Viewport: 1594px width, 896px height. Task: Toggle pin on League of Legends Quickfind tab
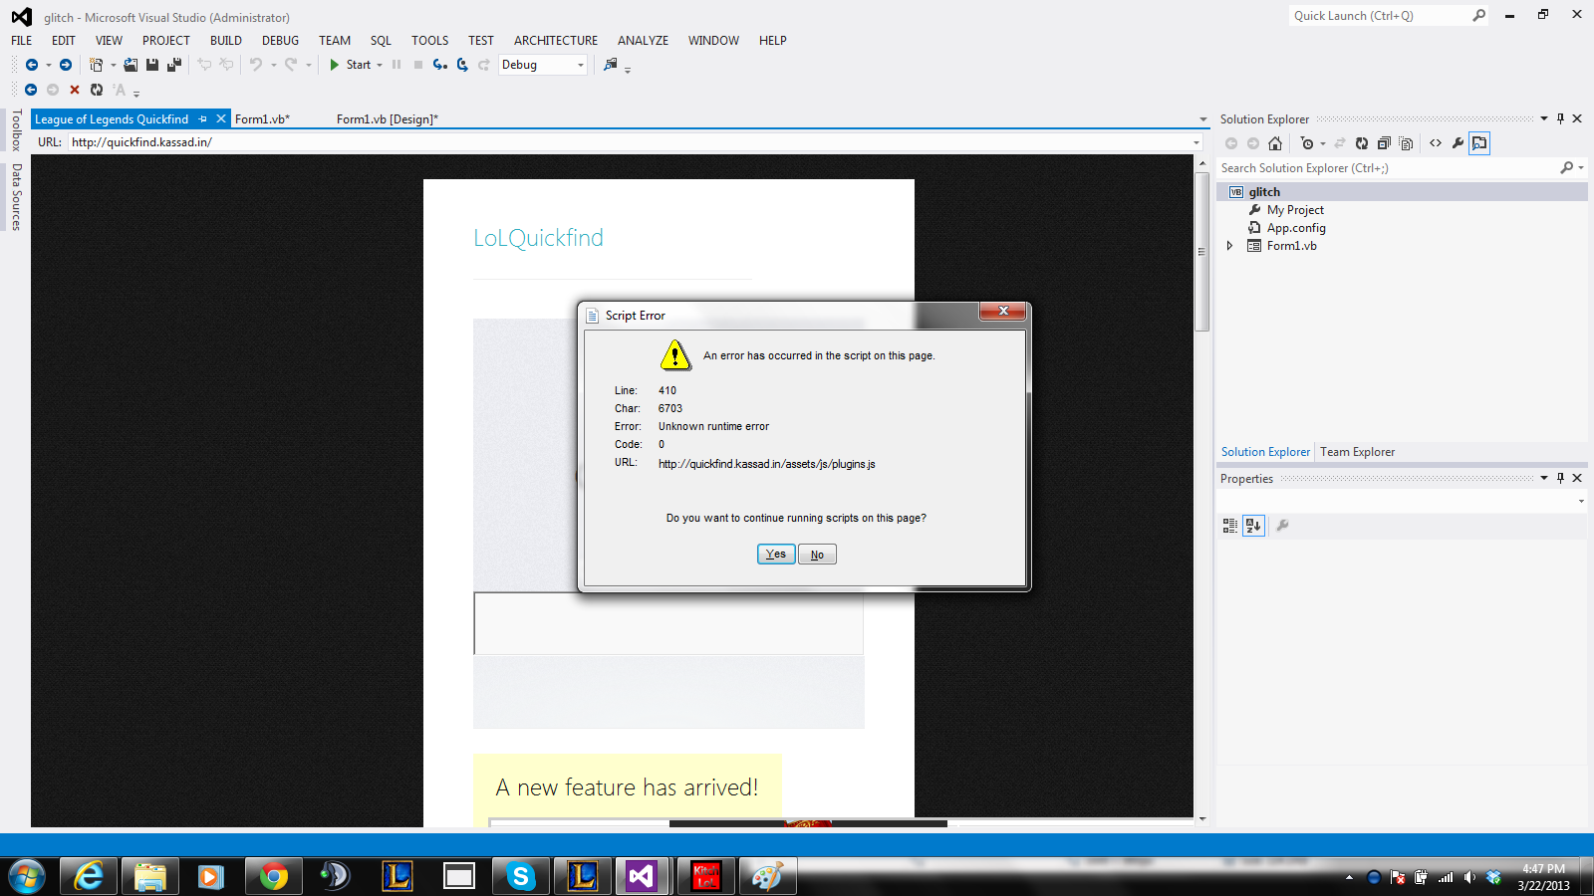coord(203,118)
